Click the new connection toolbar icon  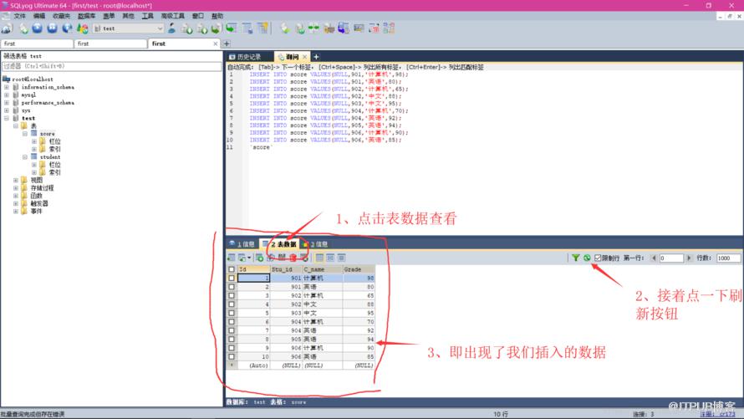[7, 28]
